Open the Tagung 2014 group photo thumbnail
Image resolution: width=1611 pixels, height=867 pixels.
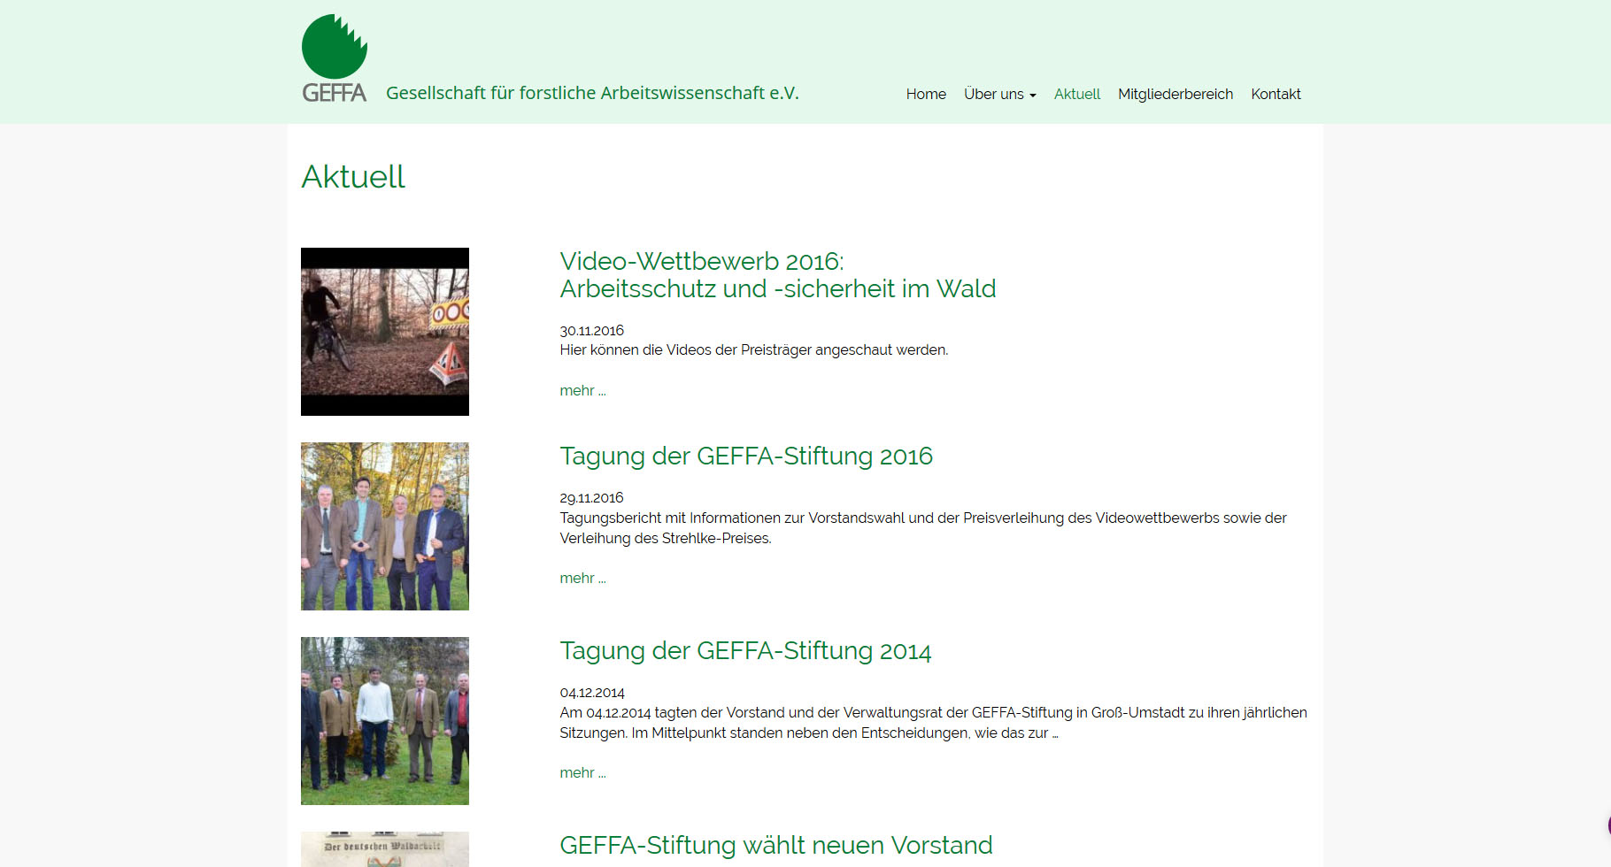pyautogui.click(x=385, y=721)
